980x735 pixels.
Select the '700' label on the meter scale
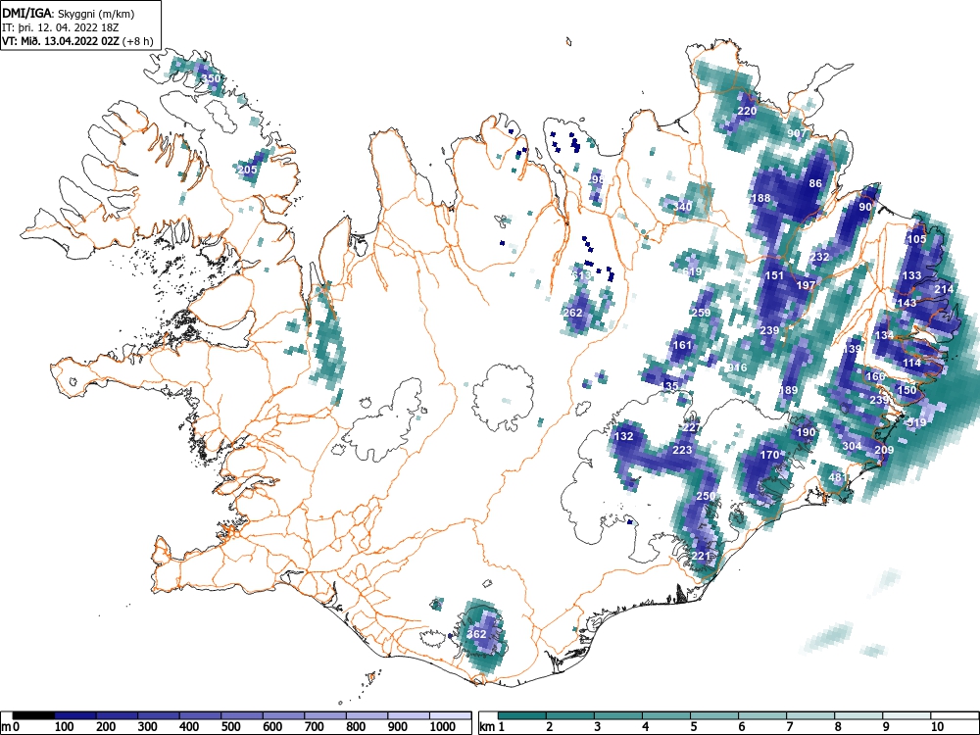315,727
